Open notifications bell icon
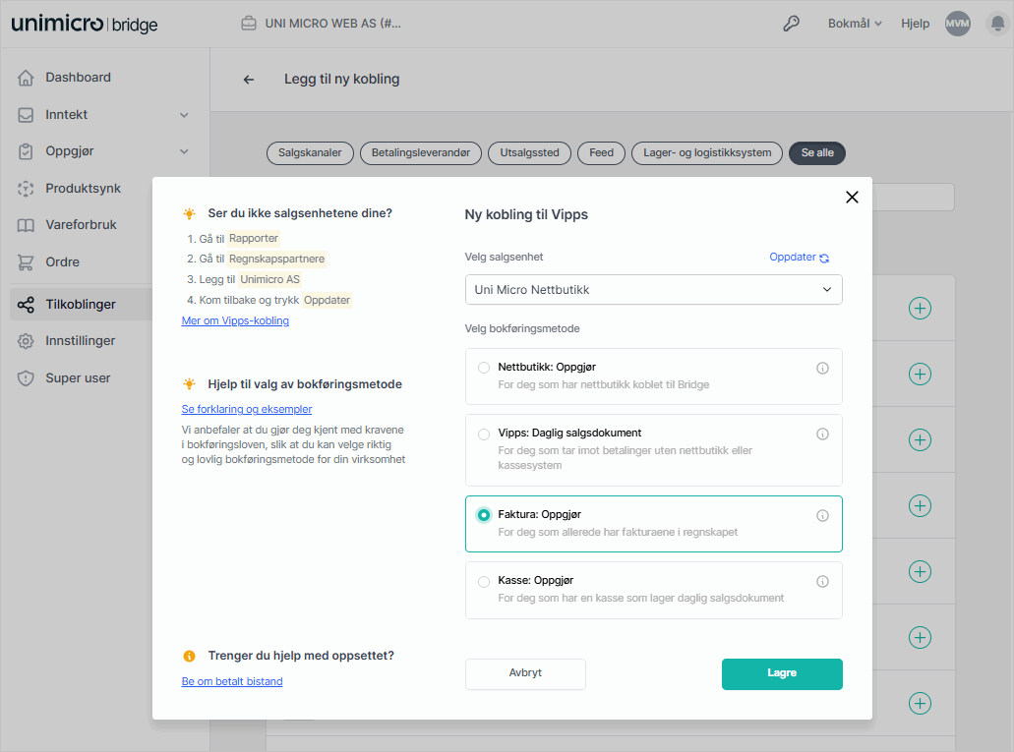The height and width of the screenshot is (752, 1014). [x=998, y=24]
